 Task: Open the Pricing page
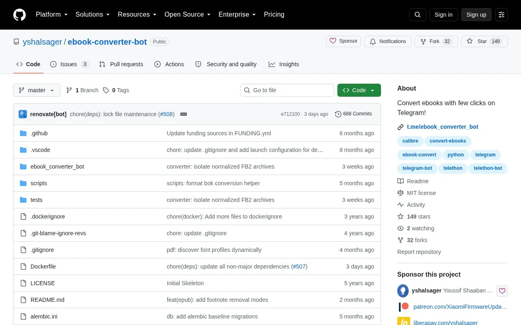pyautogui.click(x=274, y=15)
